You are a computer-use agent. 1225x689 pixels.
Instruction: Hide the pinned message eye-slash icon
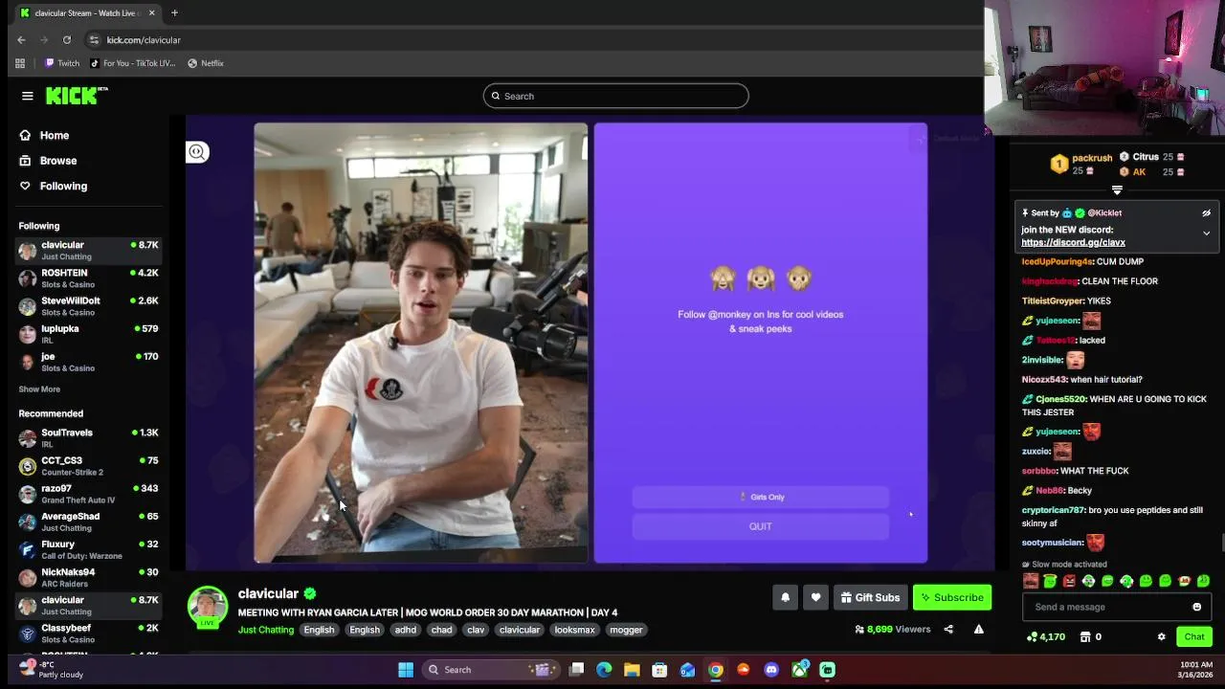[x=1206, y=213]
